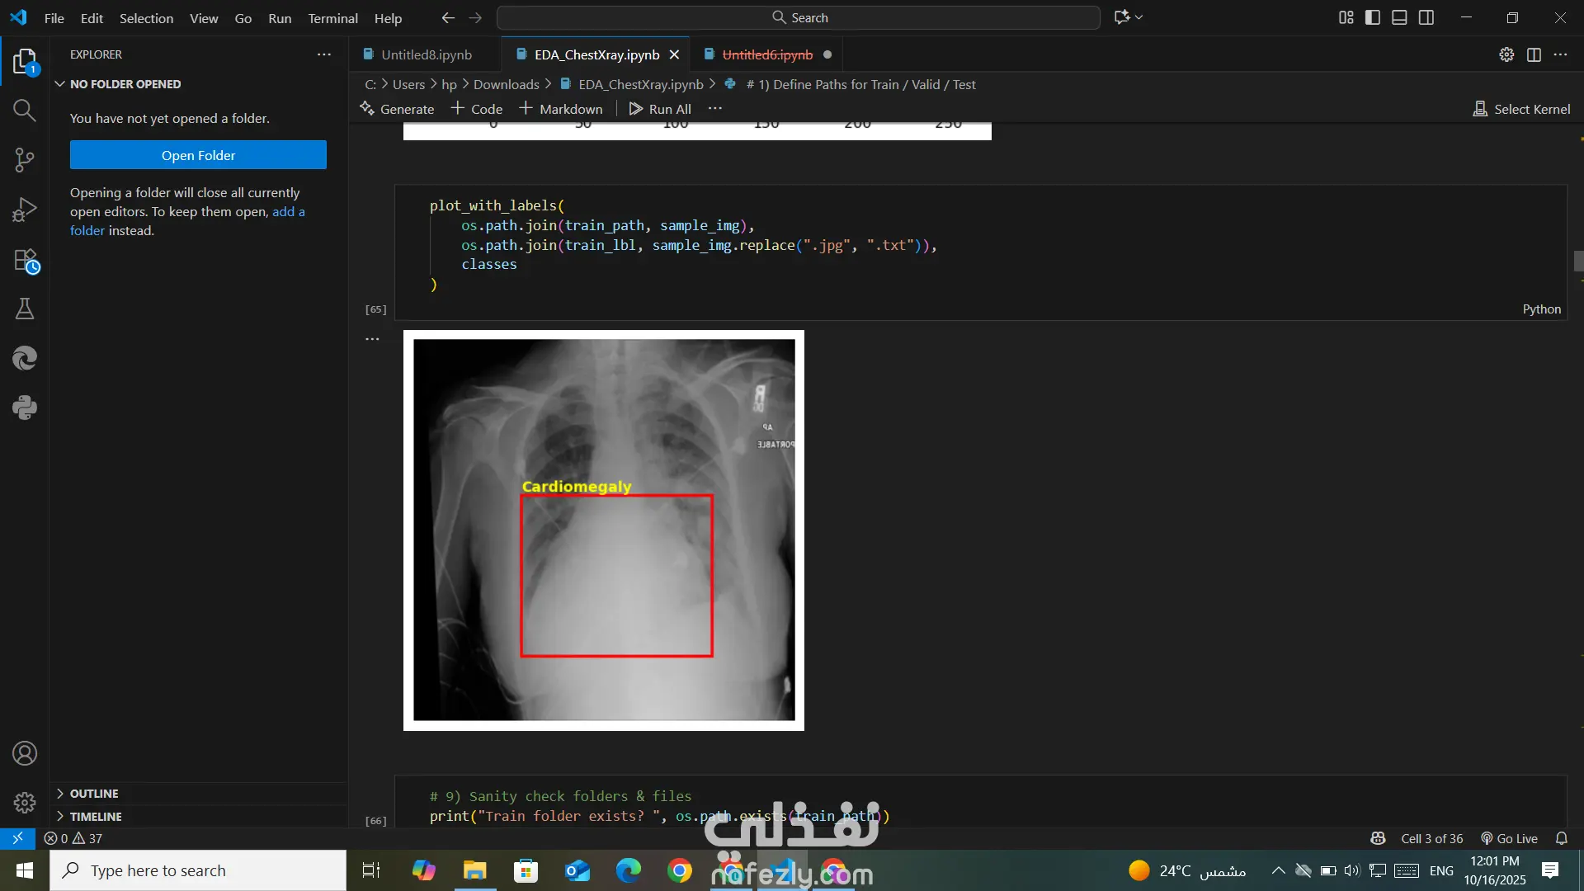Open the Extensions view icon
Viewport: 1584px width, 891px height.
(x=25, y=261)
